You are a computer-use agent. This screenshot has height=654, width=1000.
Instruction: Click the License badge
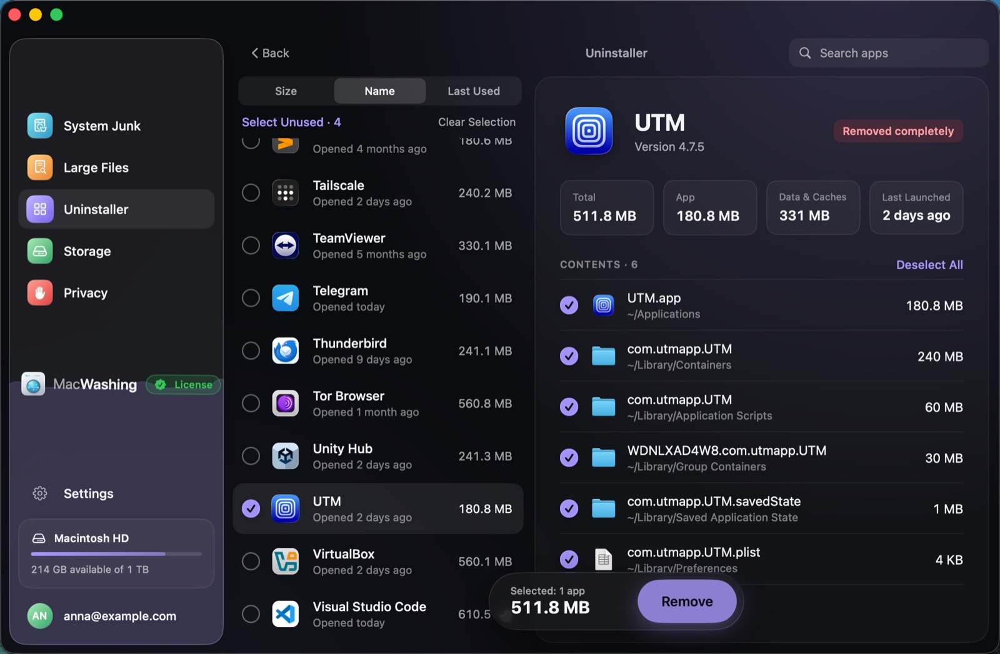[x=183, y=385]
